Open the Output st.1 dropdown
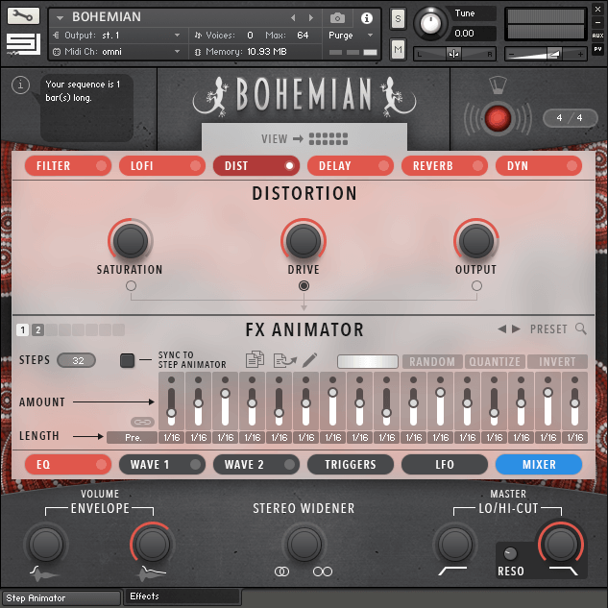The height and width of the screenshot is (608, 608). [x=117, y=36]
